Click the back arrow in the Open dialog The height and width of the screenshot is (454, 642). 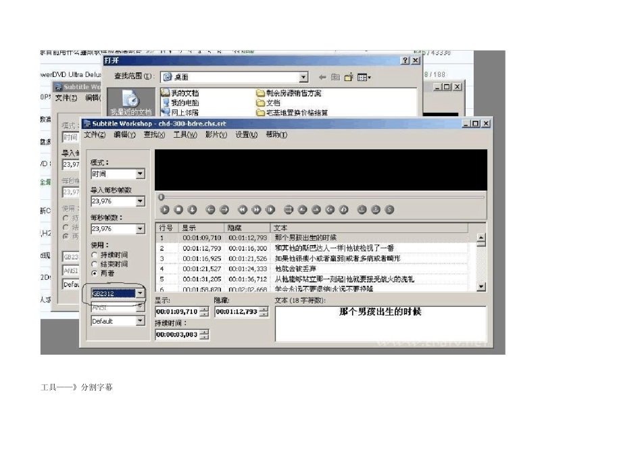[x=322, y=77]
